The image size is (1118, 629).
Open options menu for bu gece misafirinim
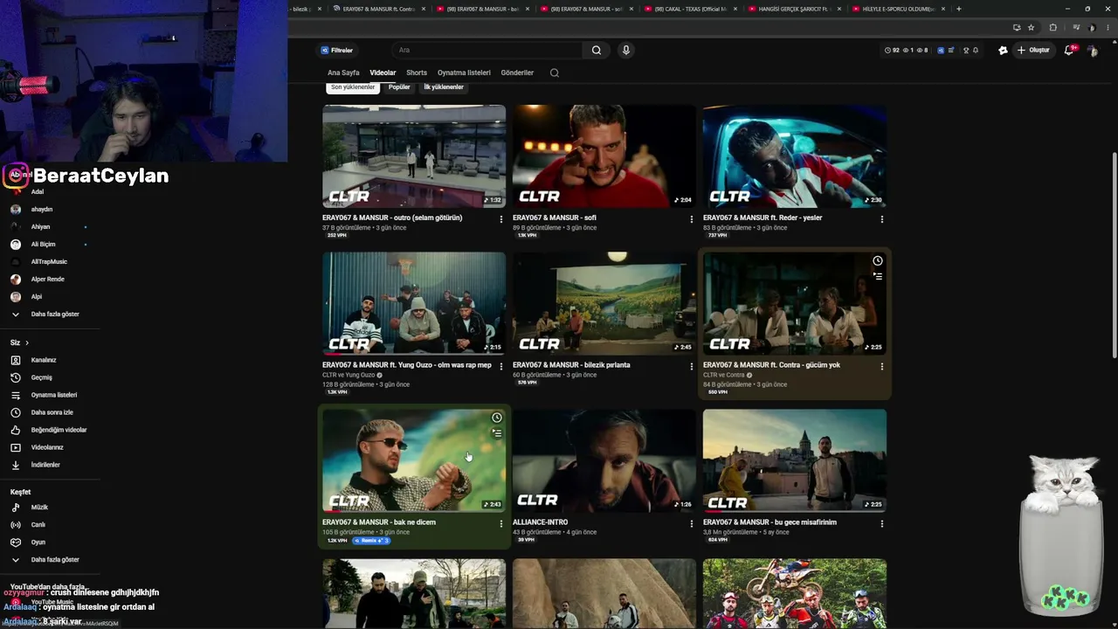[x=882, y=524]
